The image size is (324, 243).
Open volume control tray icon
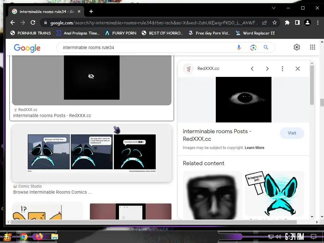tap(278, 237)
